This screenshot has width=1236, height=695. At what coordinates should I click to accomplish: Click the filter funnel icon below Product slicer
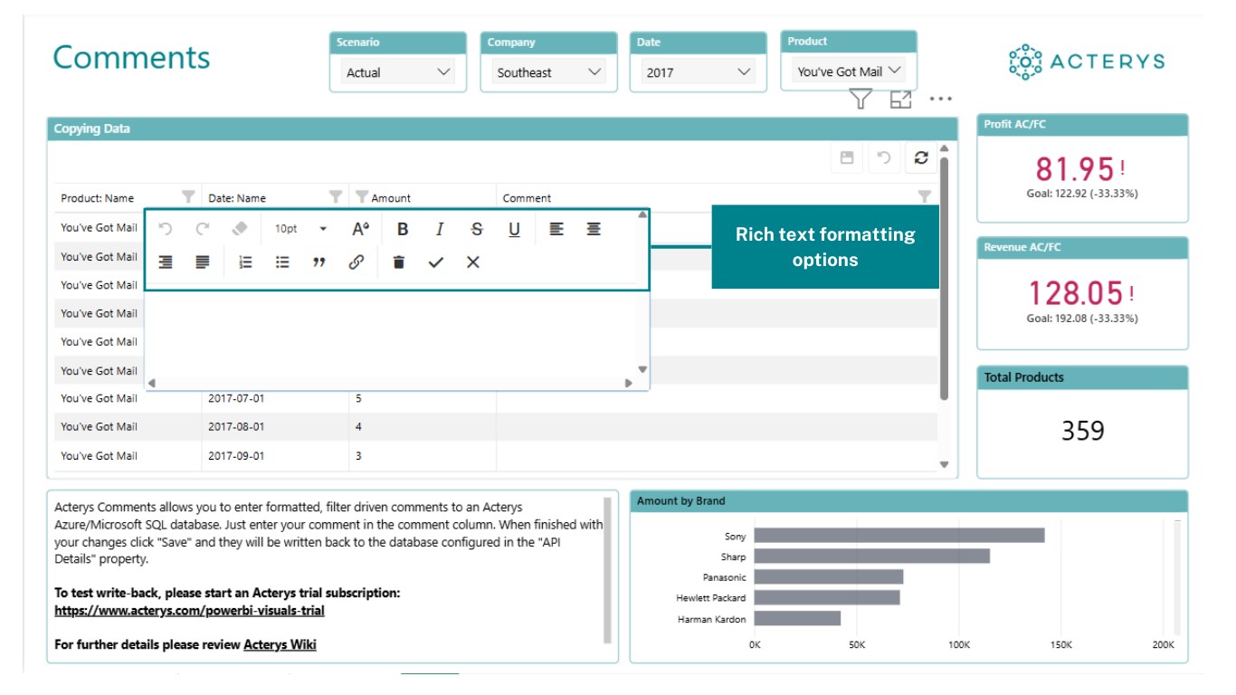point(860,100)
